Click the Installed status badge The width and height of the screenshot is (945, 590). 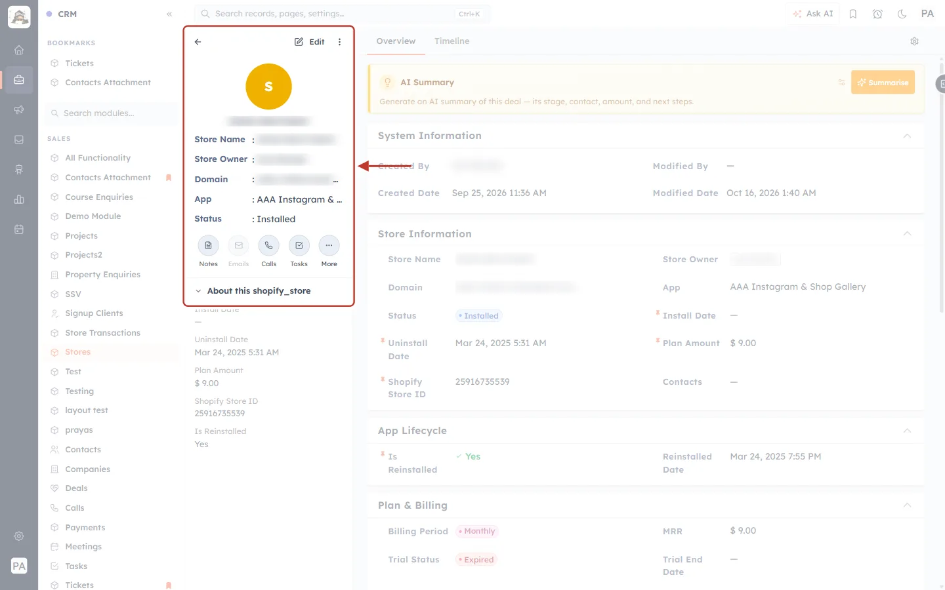tap(478, 316)
